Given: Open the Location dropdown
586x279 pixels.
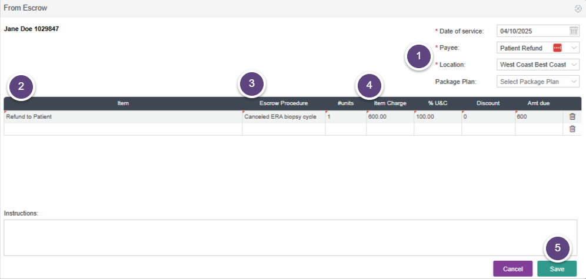Looking at the screenshot, I should click(x=538, y=65).
